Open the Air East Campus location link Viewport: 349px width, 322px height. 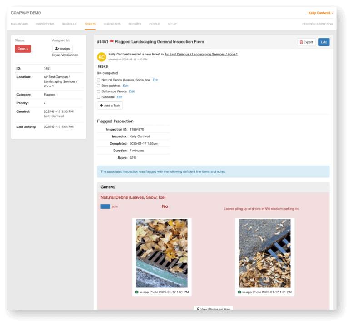[x=200, y=54]
